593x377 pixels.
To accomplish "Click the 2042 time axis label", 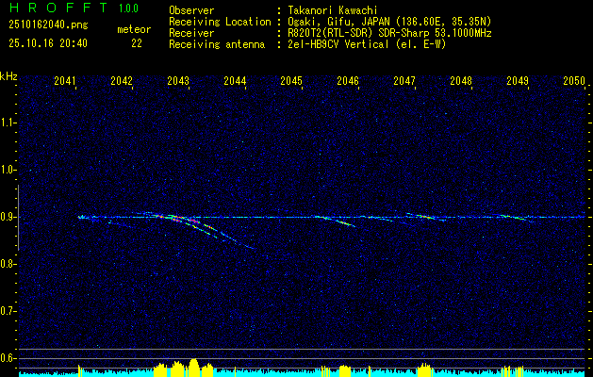I will coord(122,81).
